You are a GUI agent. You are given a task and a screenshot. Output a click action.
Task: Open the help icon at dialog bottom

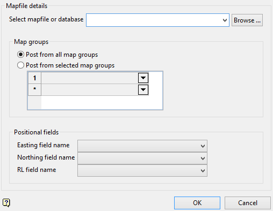click(x=6, y=203)
